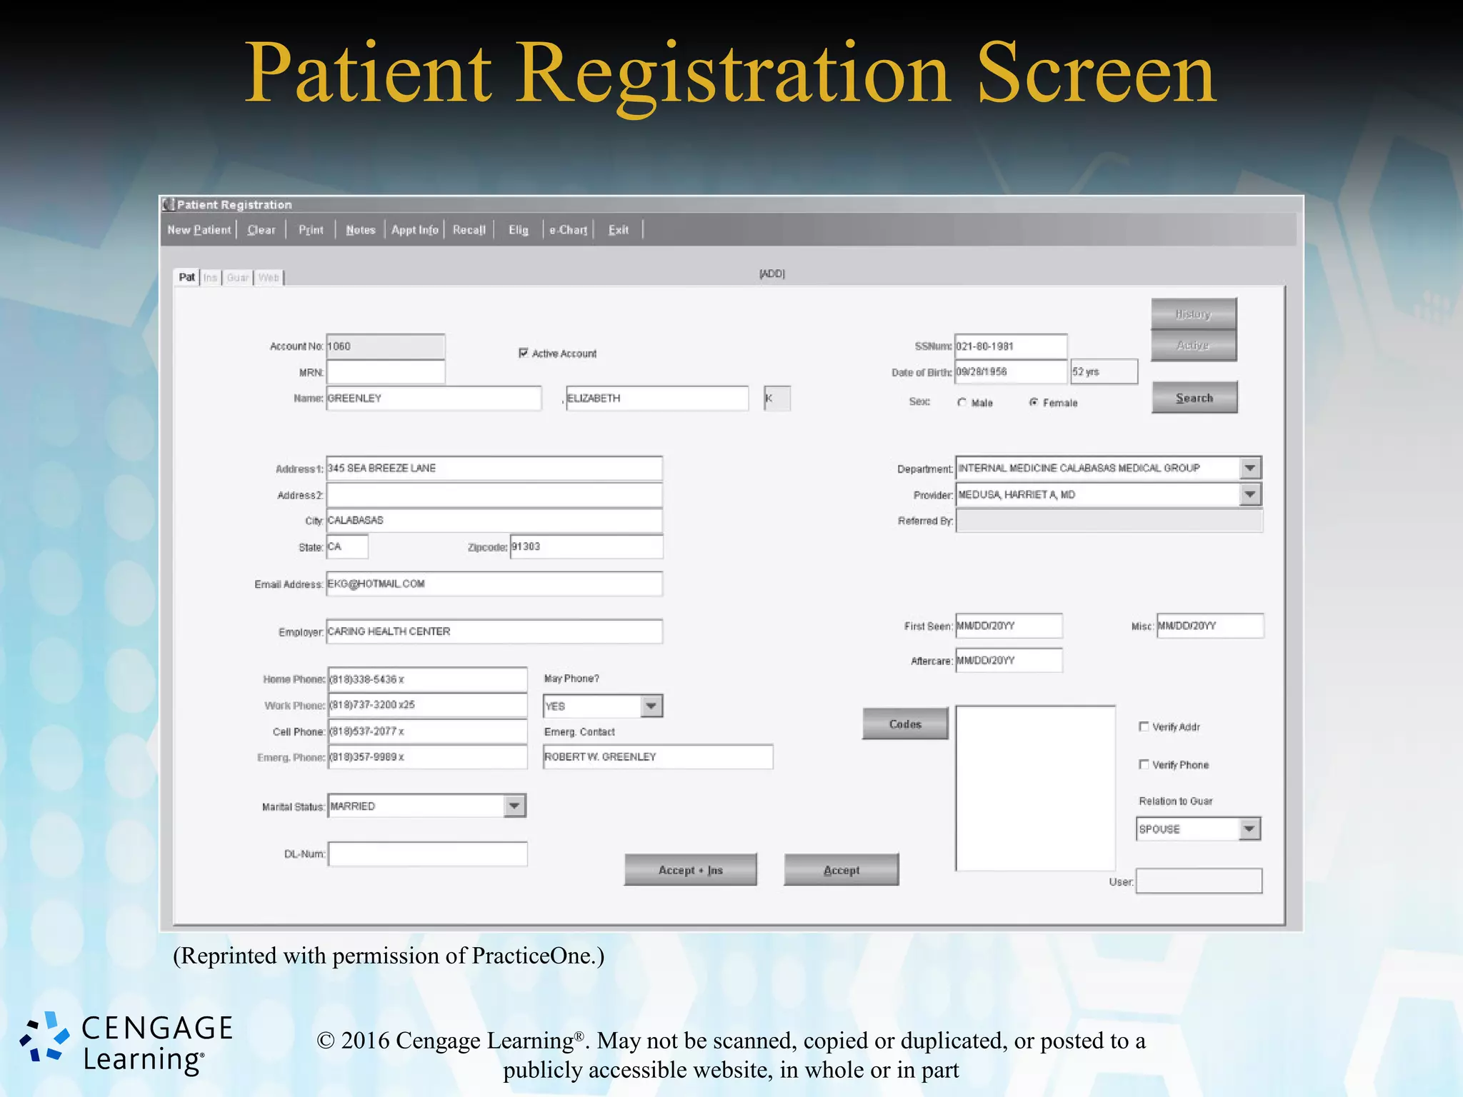Viewport: 1463px width, 1097px height.
Task: Click the Emerg. Phone field
Action: click(428, 757)
